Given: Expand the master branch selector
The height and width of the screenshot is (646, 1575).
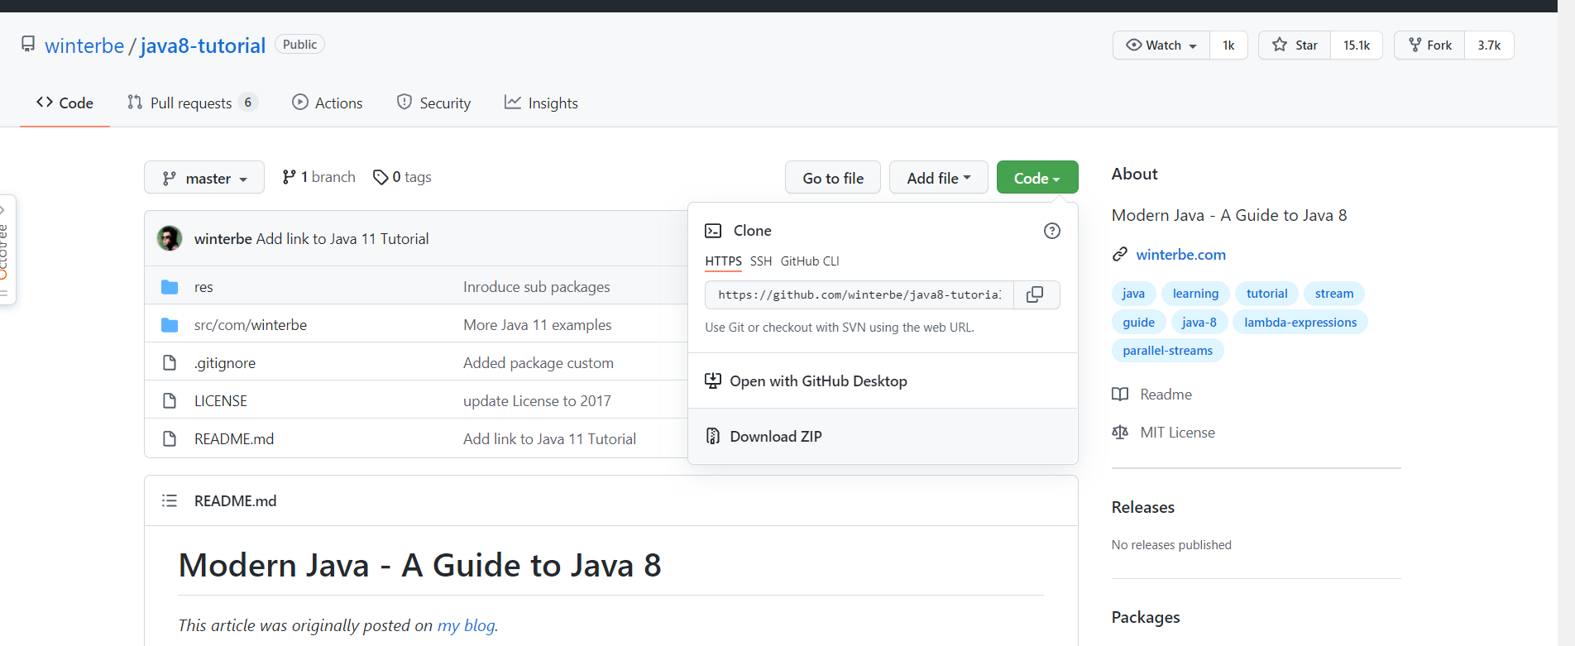Looking at the screenshot, I should [204, 178].
